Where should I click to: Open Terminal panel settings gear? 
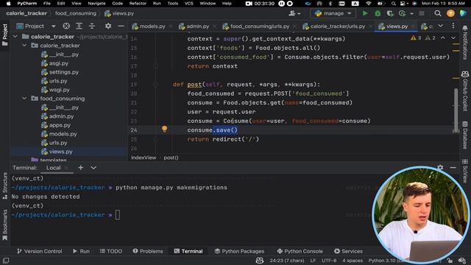click(440, 167)
